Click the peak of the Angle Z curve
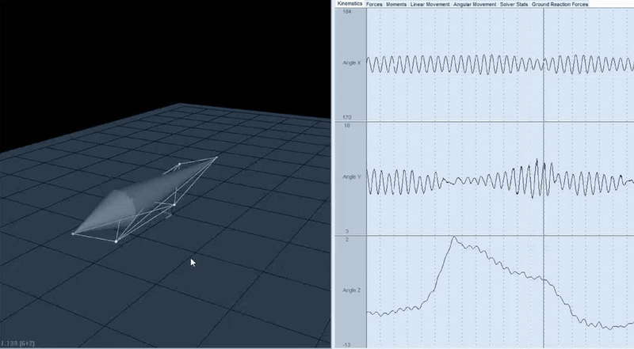The width and height of the screenshot is (634, 349). coord(454,237)
